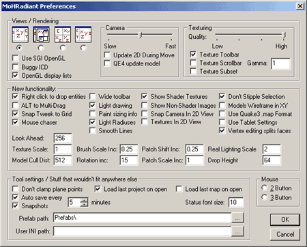Click the Brush Scale Inc field

[x=129, y=149]
